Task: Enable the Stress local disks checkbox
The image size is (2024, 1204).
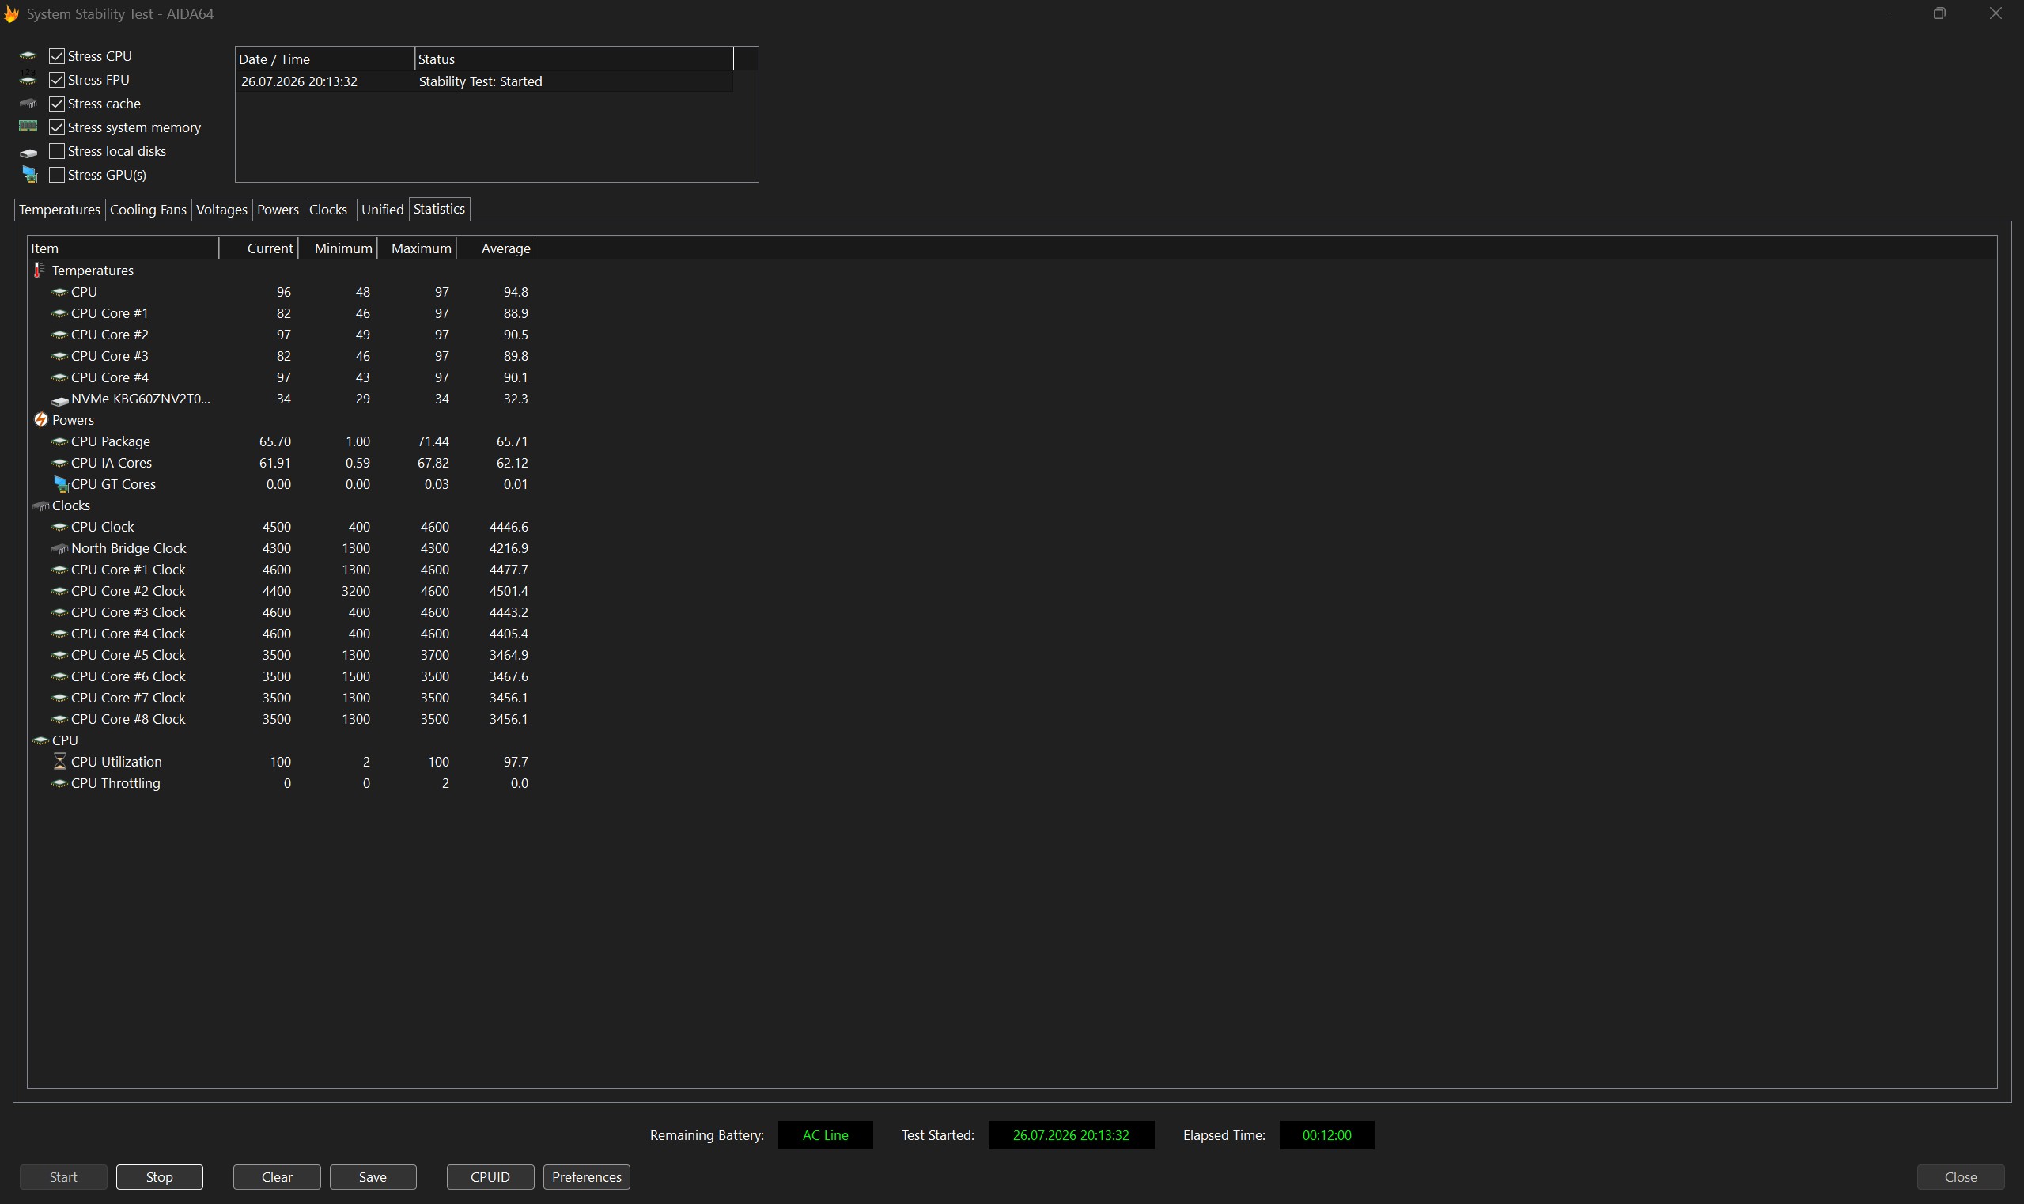Action: click(57, 151)
